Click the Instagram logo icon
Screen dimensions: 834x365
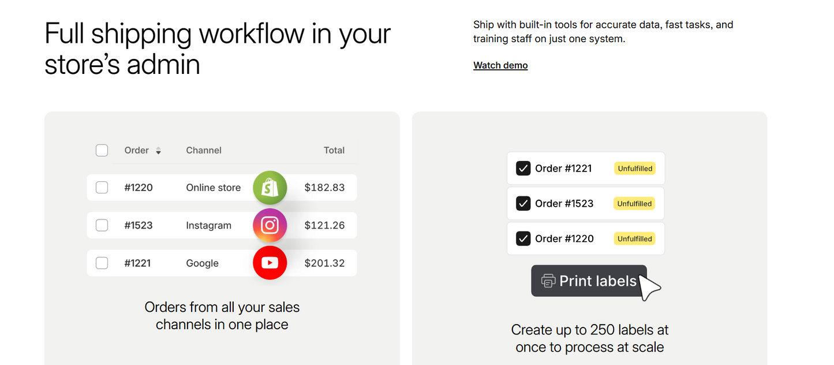(x=270, y=225)
